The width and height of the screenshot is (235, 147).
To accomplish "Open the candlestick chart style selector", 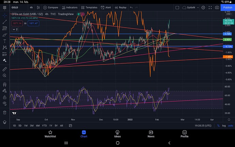I will point(38,8).
